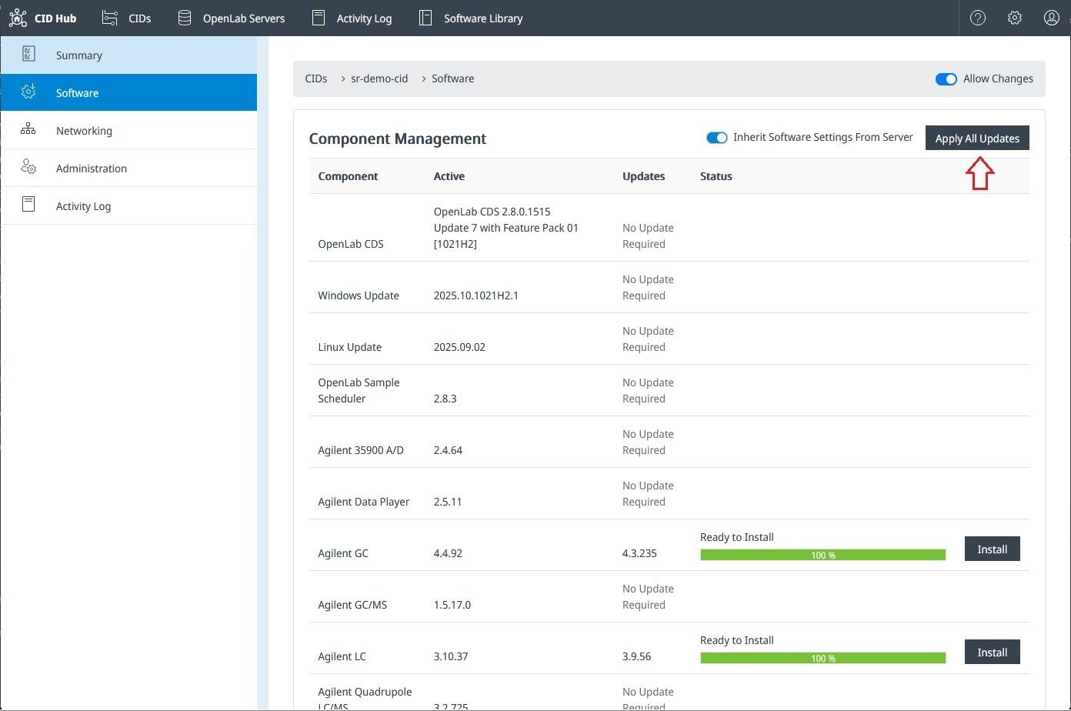The image size is (1071, 711).
Task: Open settings via the top gear icon
Action: click(x=1015, y=18)
